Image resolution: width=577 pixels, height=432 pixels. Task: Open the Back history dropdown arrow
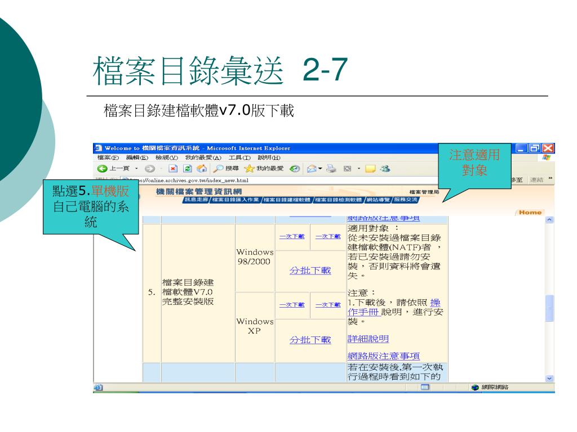pyautogui.click(x=136, y=169)
